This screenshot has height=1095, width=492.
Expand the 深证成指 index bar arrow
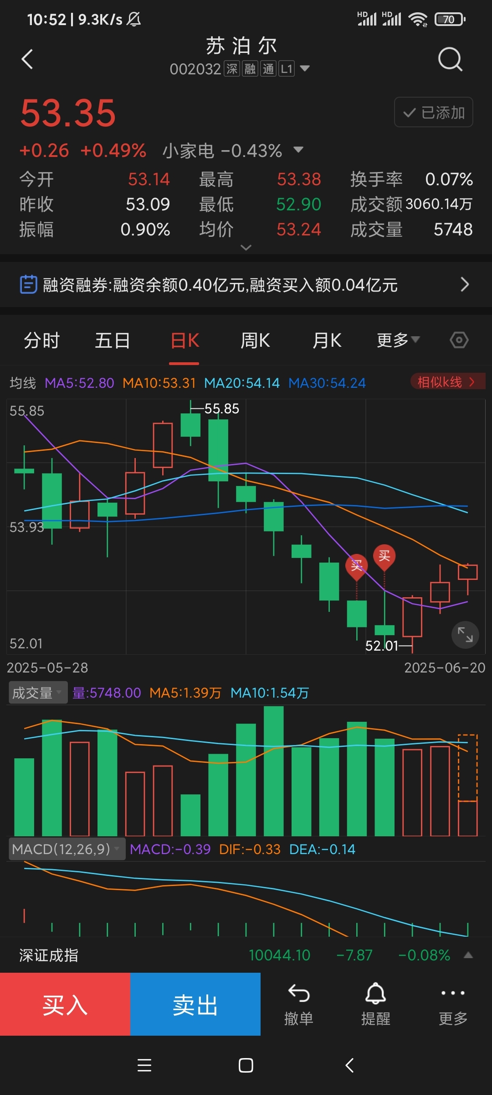pyautogui.click(x=468, y=955)
